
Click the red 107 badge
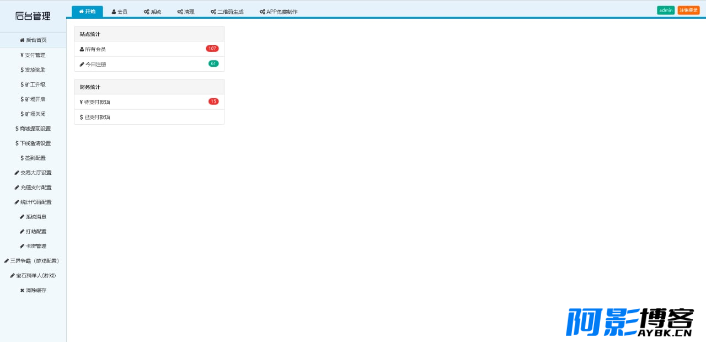(x=212, y=49)
